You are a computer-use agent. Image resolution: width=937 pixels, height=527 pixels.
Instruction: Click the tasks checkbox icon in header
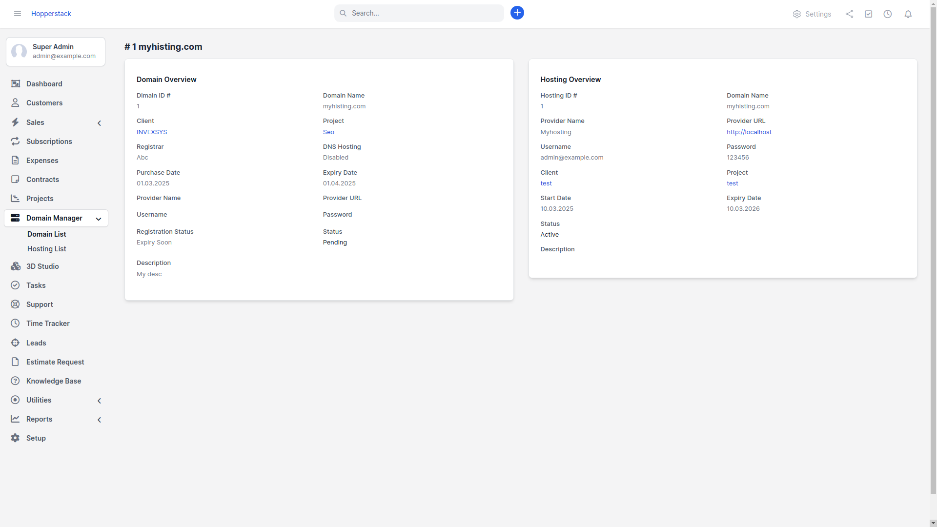869,14
